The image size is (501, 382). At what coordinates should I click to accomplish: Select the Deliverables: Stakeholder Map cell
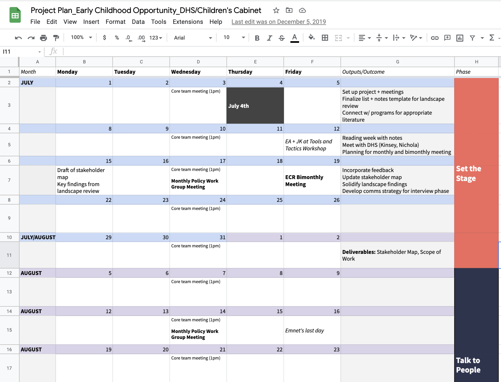coord(397,255)
